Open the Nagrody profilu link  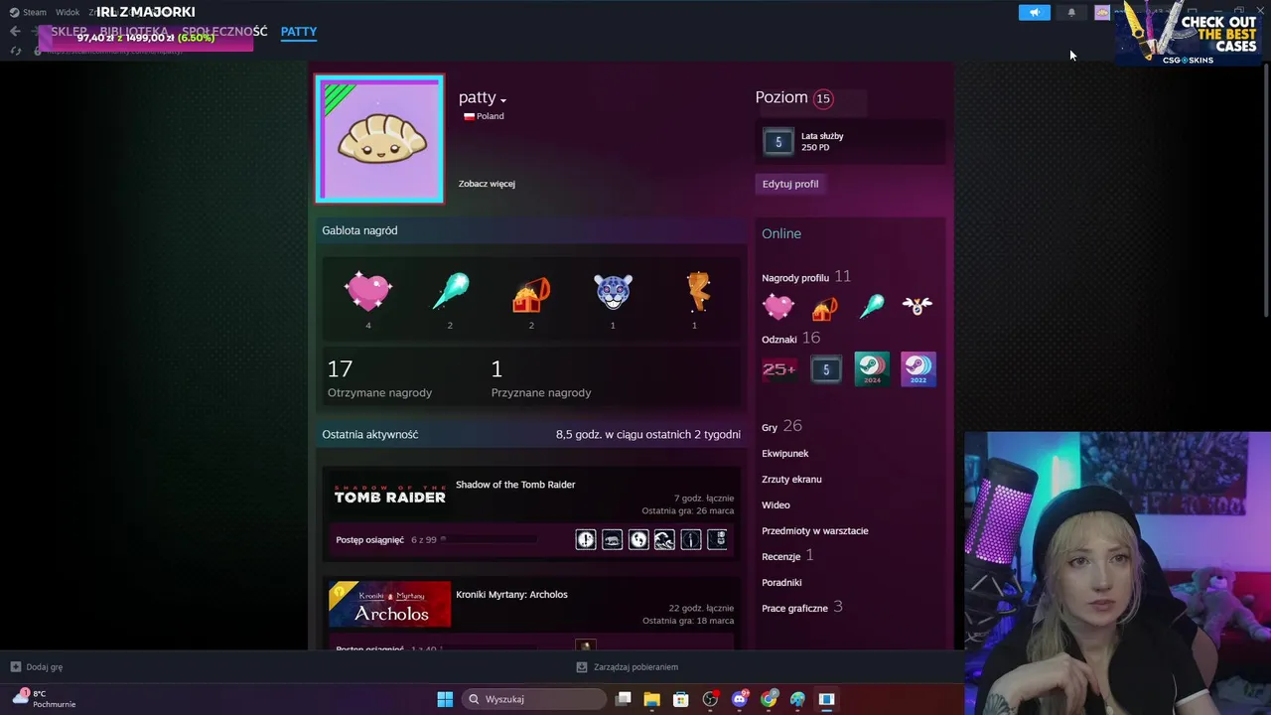pyautogui.click(x=806, y=277)
